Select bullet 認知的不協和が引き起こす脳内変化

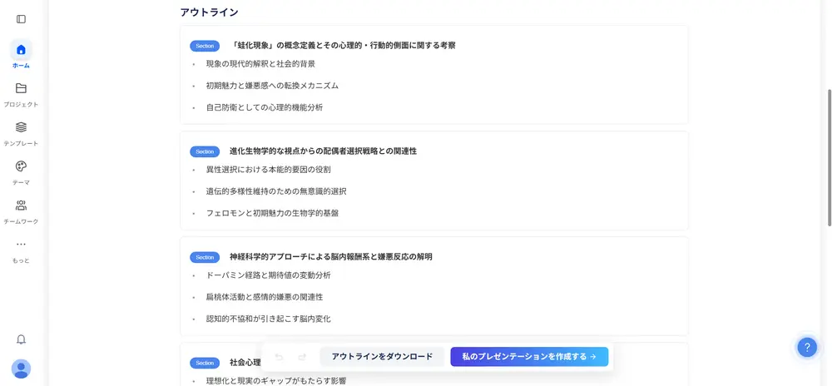[269, 319]
